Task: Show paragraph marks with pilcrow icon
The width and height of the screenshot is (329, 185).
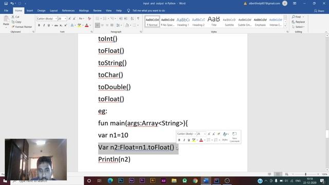Action: 138,18
